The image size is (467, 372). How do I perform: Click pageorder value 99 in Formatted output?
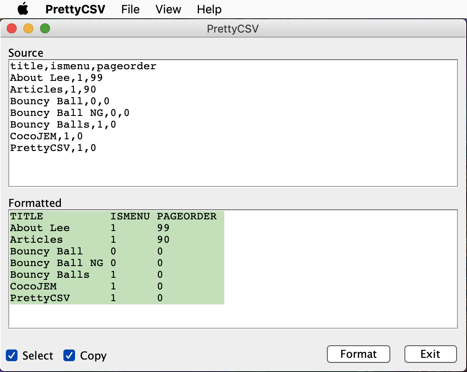(163, 228)
